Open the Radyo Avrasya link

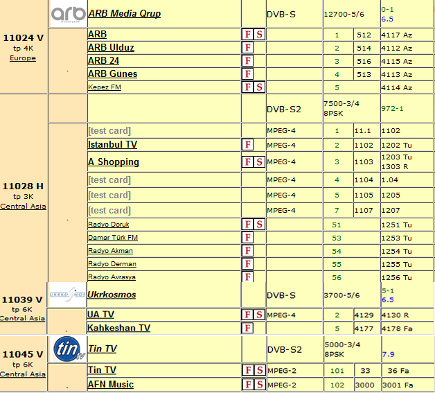pyautogui.click(x=112, y=277)
